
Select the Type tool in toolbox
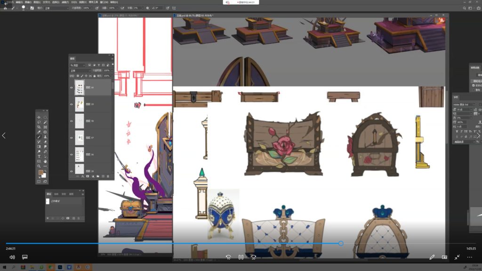click(x=39, y=156)
